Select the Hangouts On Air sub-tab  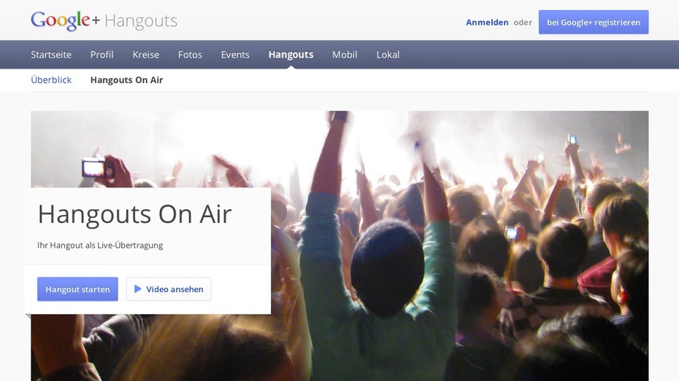126,80
